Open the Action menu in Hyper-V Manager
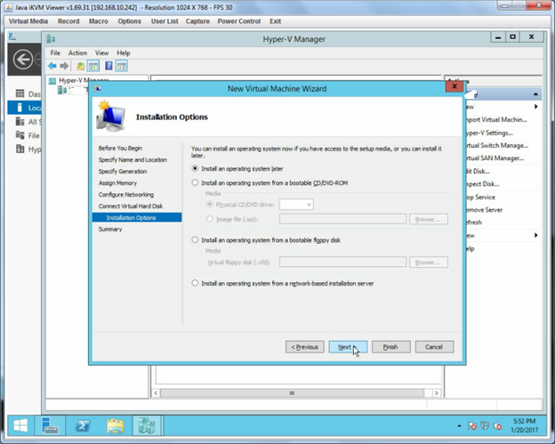Screen dimensions: 555x444 tap(77, 52)
